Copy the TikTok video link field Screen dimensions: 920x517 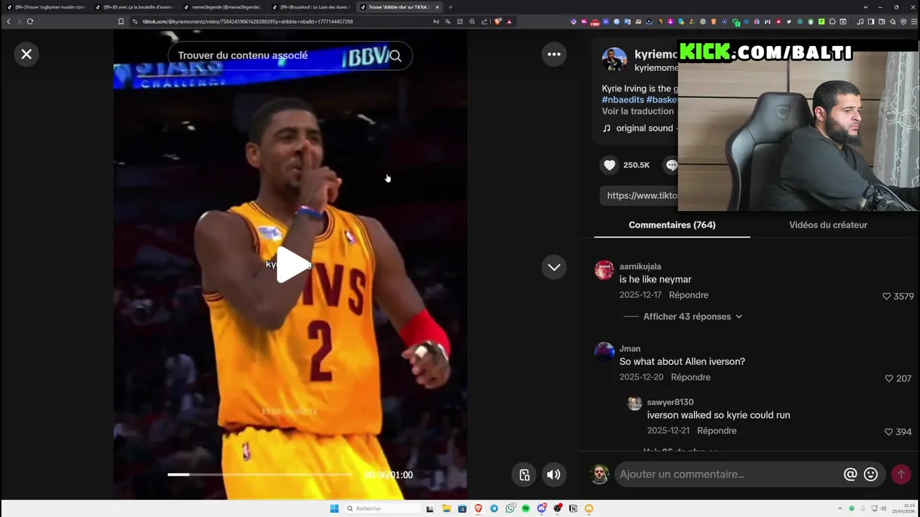(x=640, y=195)
